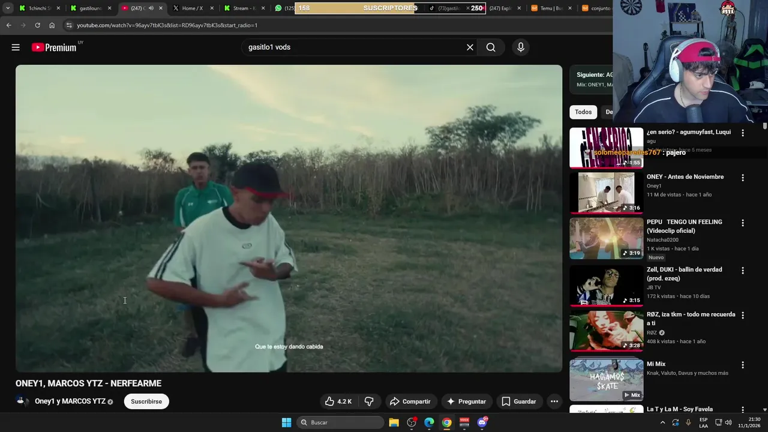The image size is (768, 432).
Task: Open Mi Mix HAGAMOS SKATE thumbnail
Action: (606, 379)
